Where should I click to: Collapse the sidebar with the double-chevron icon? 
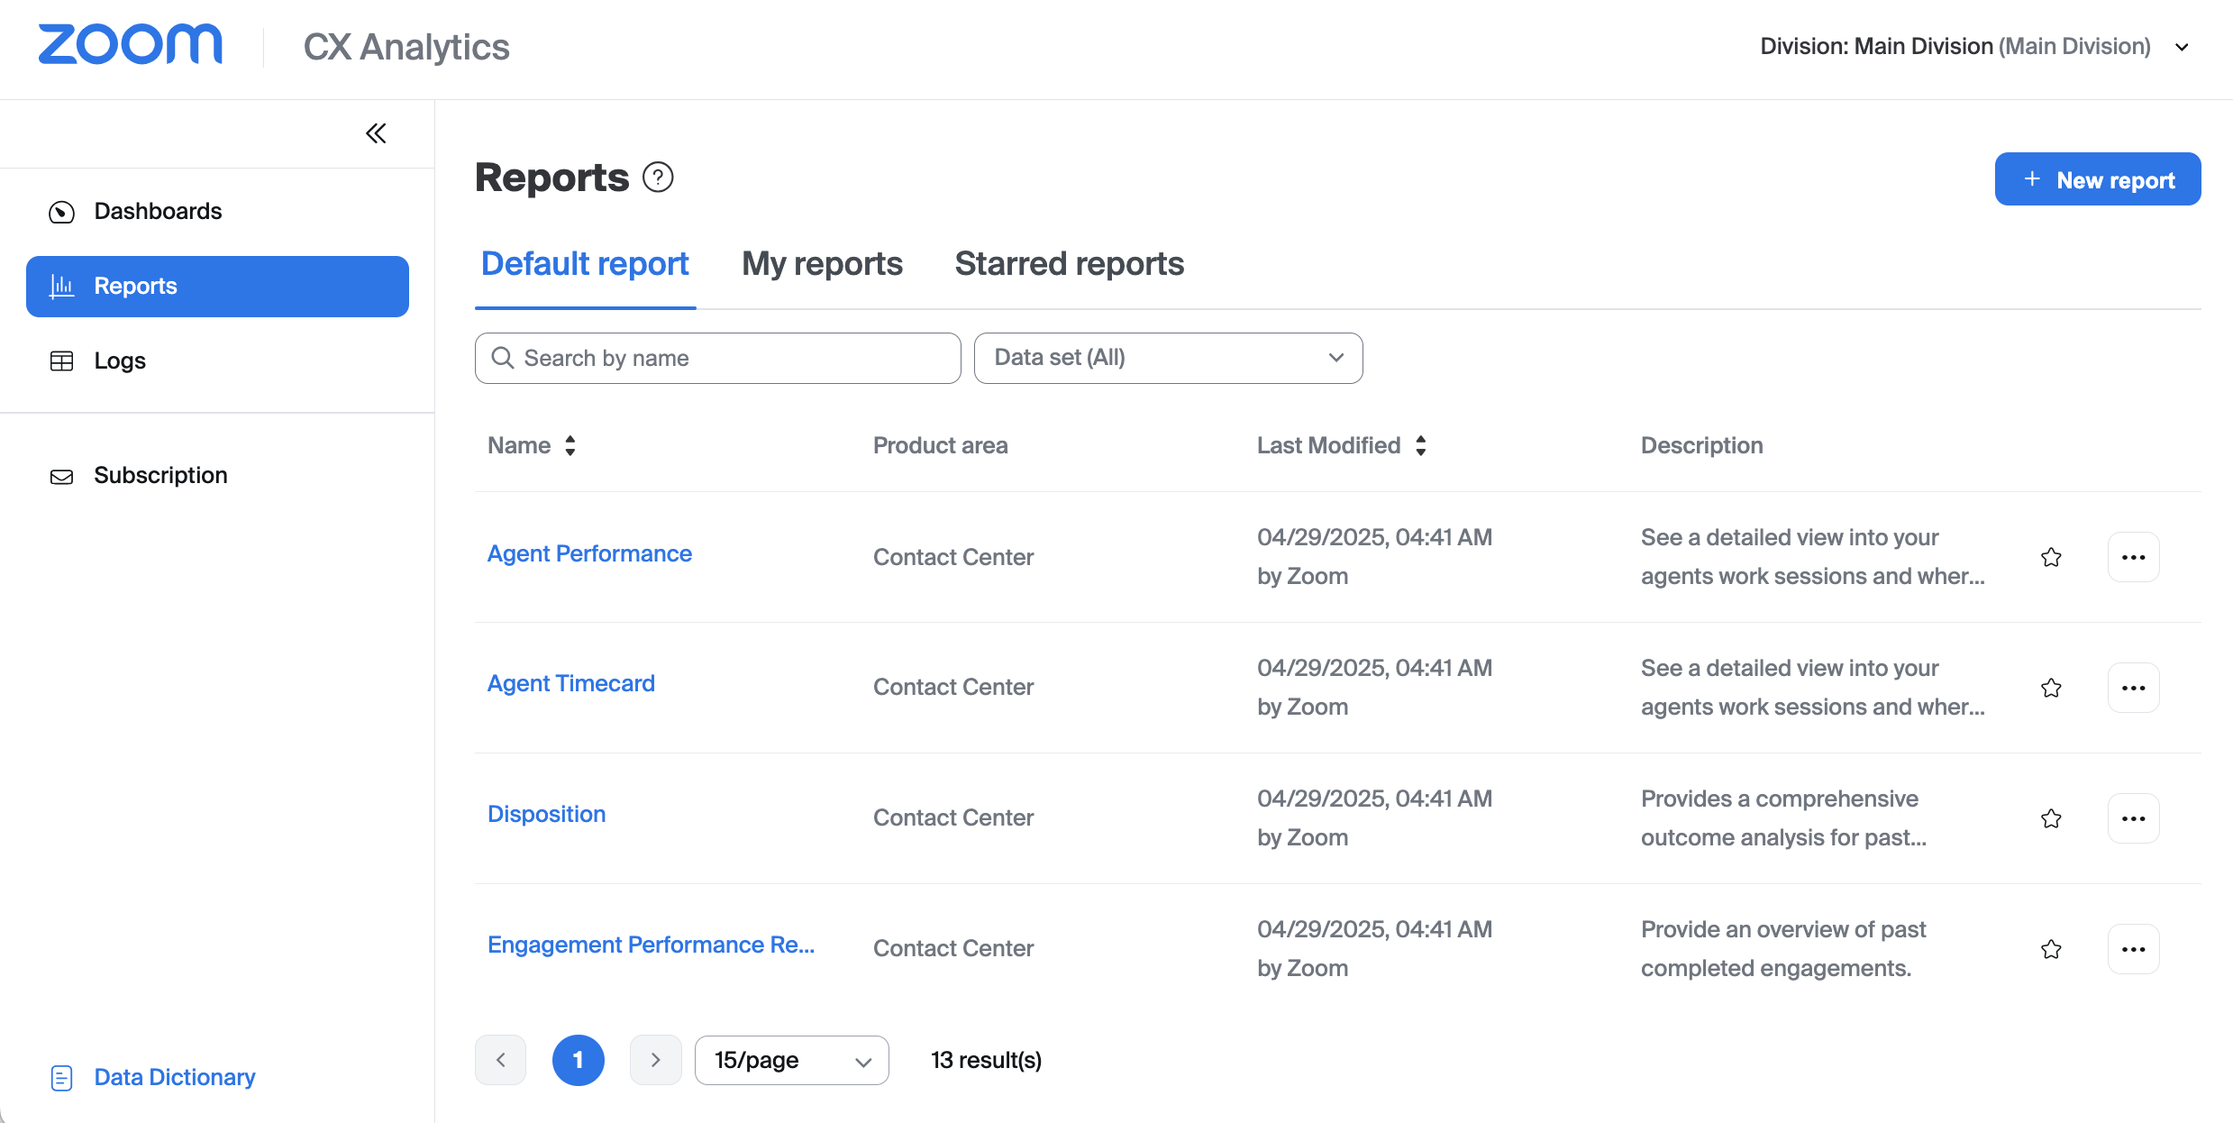376,133
